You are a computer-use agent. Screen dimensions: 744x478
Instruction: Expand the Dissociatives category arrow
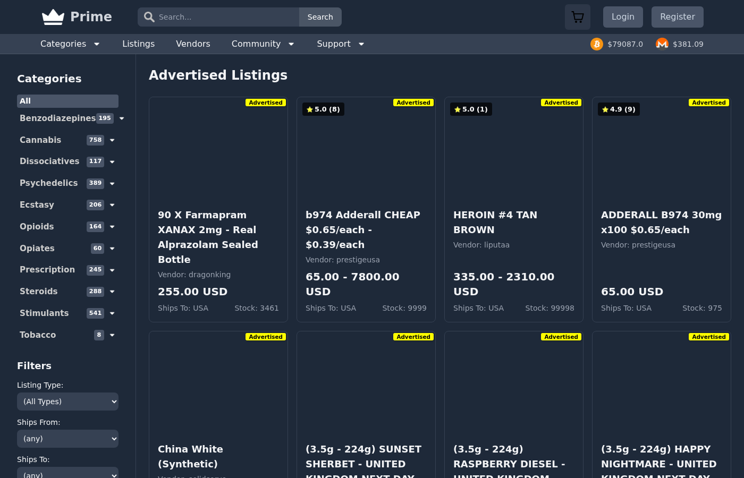(x=112, y=161)
